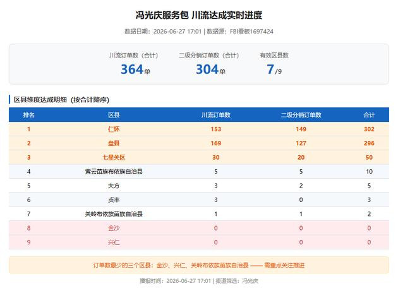Click the section heading 区县维度达成明细 (按合计降序)
The width and height of the screenshot is (398, 293).
(x=61, y=100)
